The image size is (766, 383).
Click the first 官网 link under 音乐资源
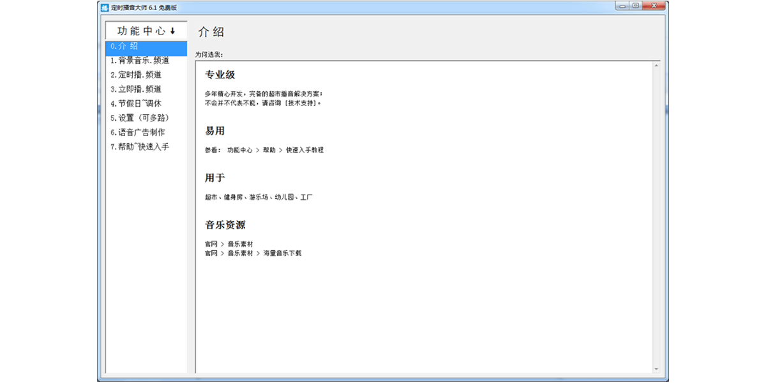click(x=209, y=243)
